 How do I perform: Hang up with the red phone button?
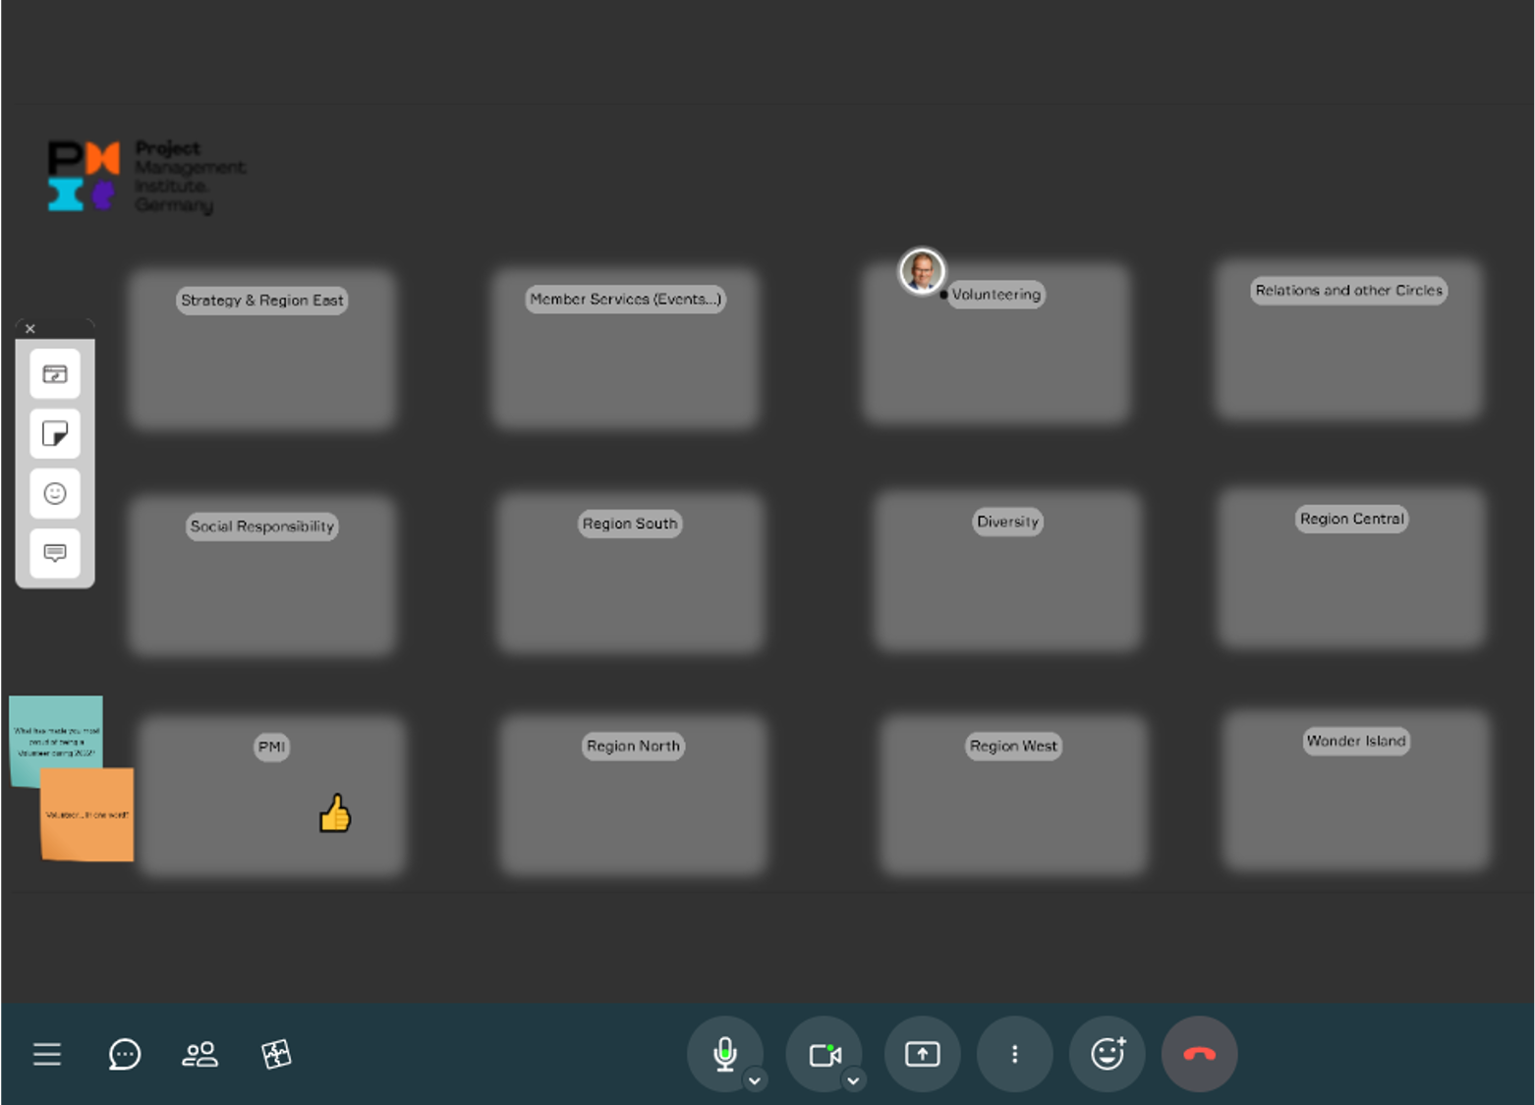tap(1199, 1054)
